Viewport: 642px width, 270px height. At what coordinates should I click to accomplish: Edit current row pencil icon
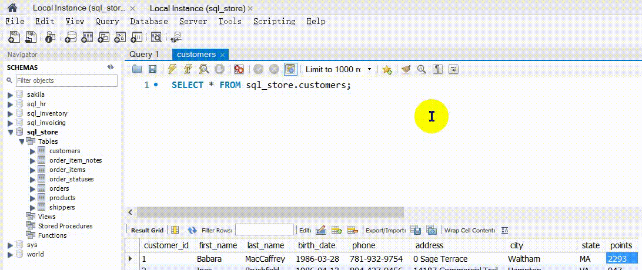tap(320, 230)
